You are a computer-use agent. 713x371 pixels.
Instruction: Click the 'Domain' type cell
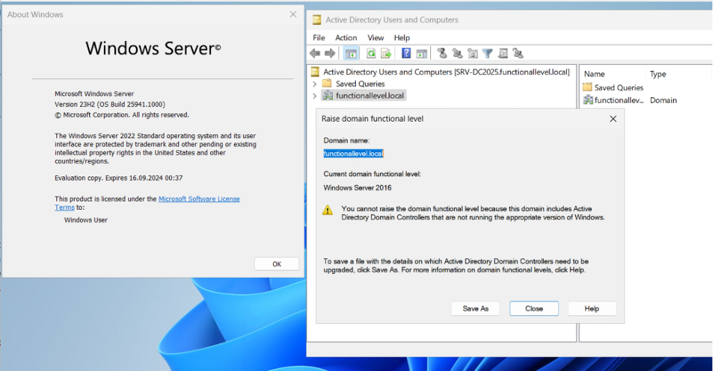click(664, 100)
